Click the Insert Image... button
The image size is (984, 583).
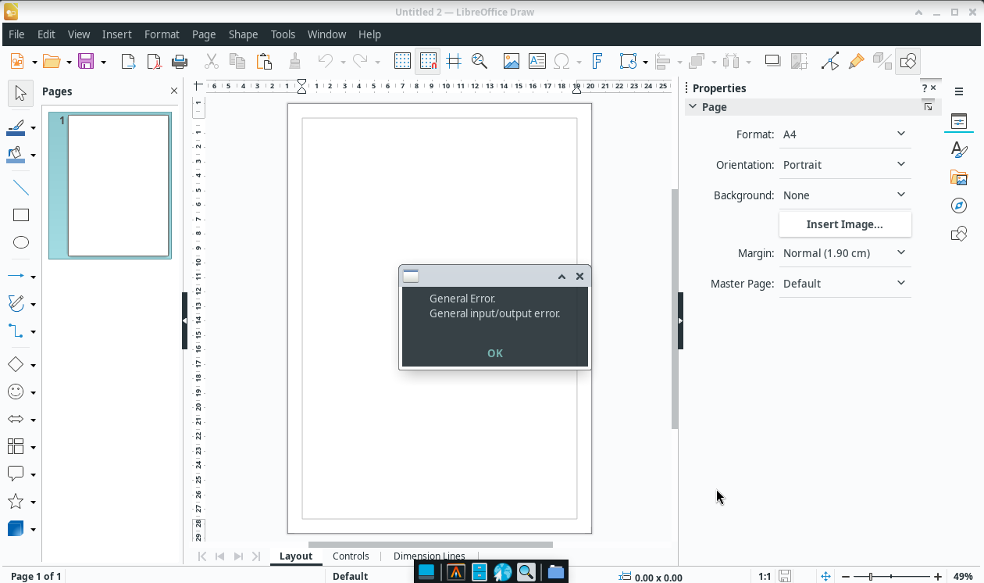point(844,224)
